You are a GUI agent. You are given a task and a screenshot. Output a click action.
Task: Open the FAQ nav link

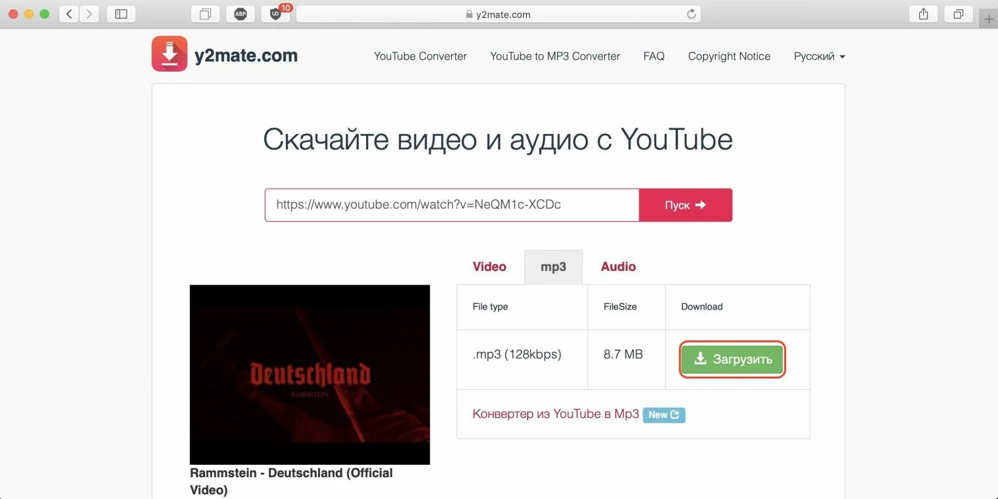[x=654, y=56]
